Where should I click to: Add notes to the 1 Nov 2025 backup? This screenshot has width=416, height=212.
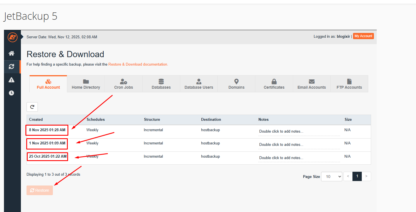299,145
